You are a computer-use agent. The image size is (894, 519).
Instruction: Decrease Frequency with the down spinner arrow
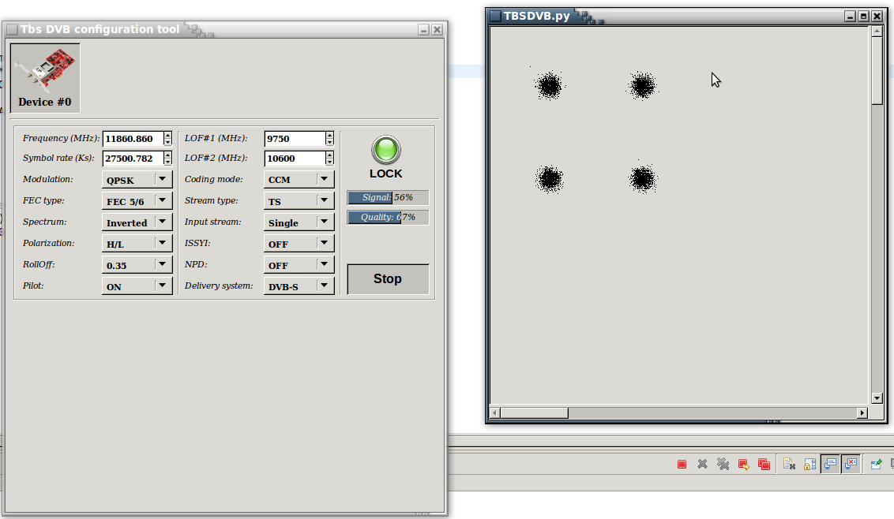[167, 142]
